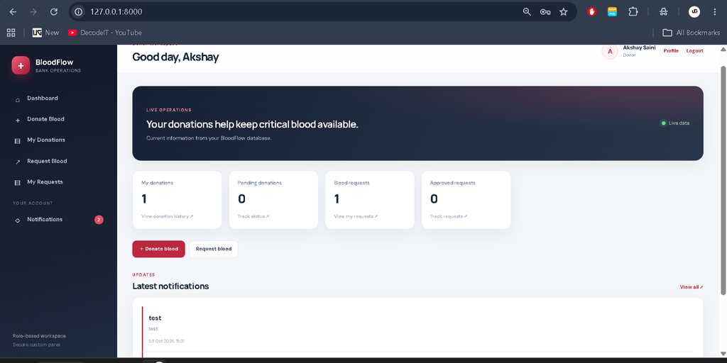Click the BloodFlow plus logo icon
Image resolution: width=727 pixels, height=363 pixels.
point(21,66)
